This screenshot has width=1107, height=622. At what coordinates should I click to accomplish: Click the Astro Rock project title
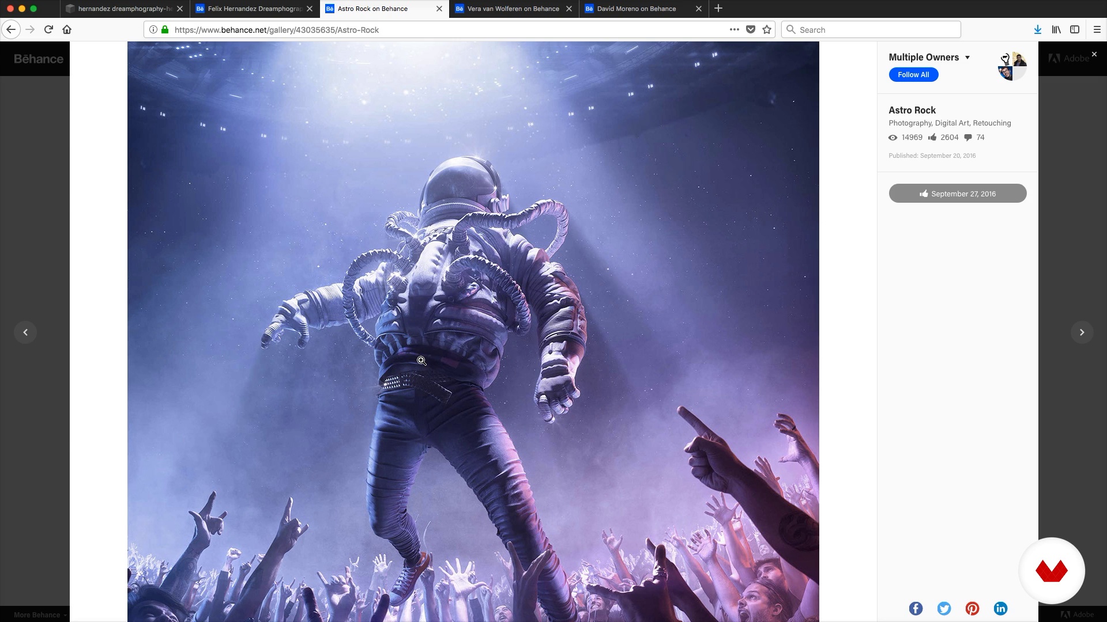[912, 110]
